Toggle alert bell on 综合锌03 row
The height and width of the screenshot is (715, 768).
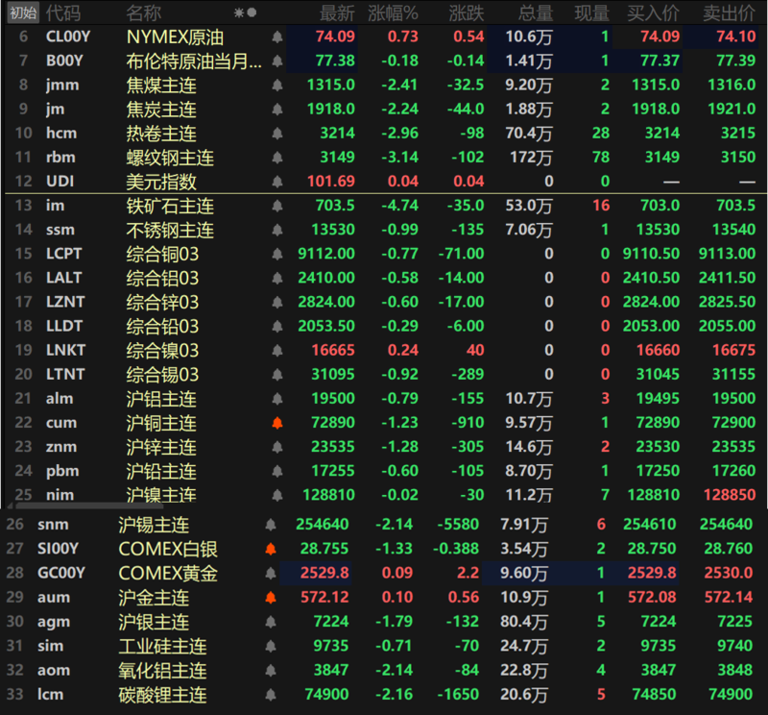(x=277, y=303)
